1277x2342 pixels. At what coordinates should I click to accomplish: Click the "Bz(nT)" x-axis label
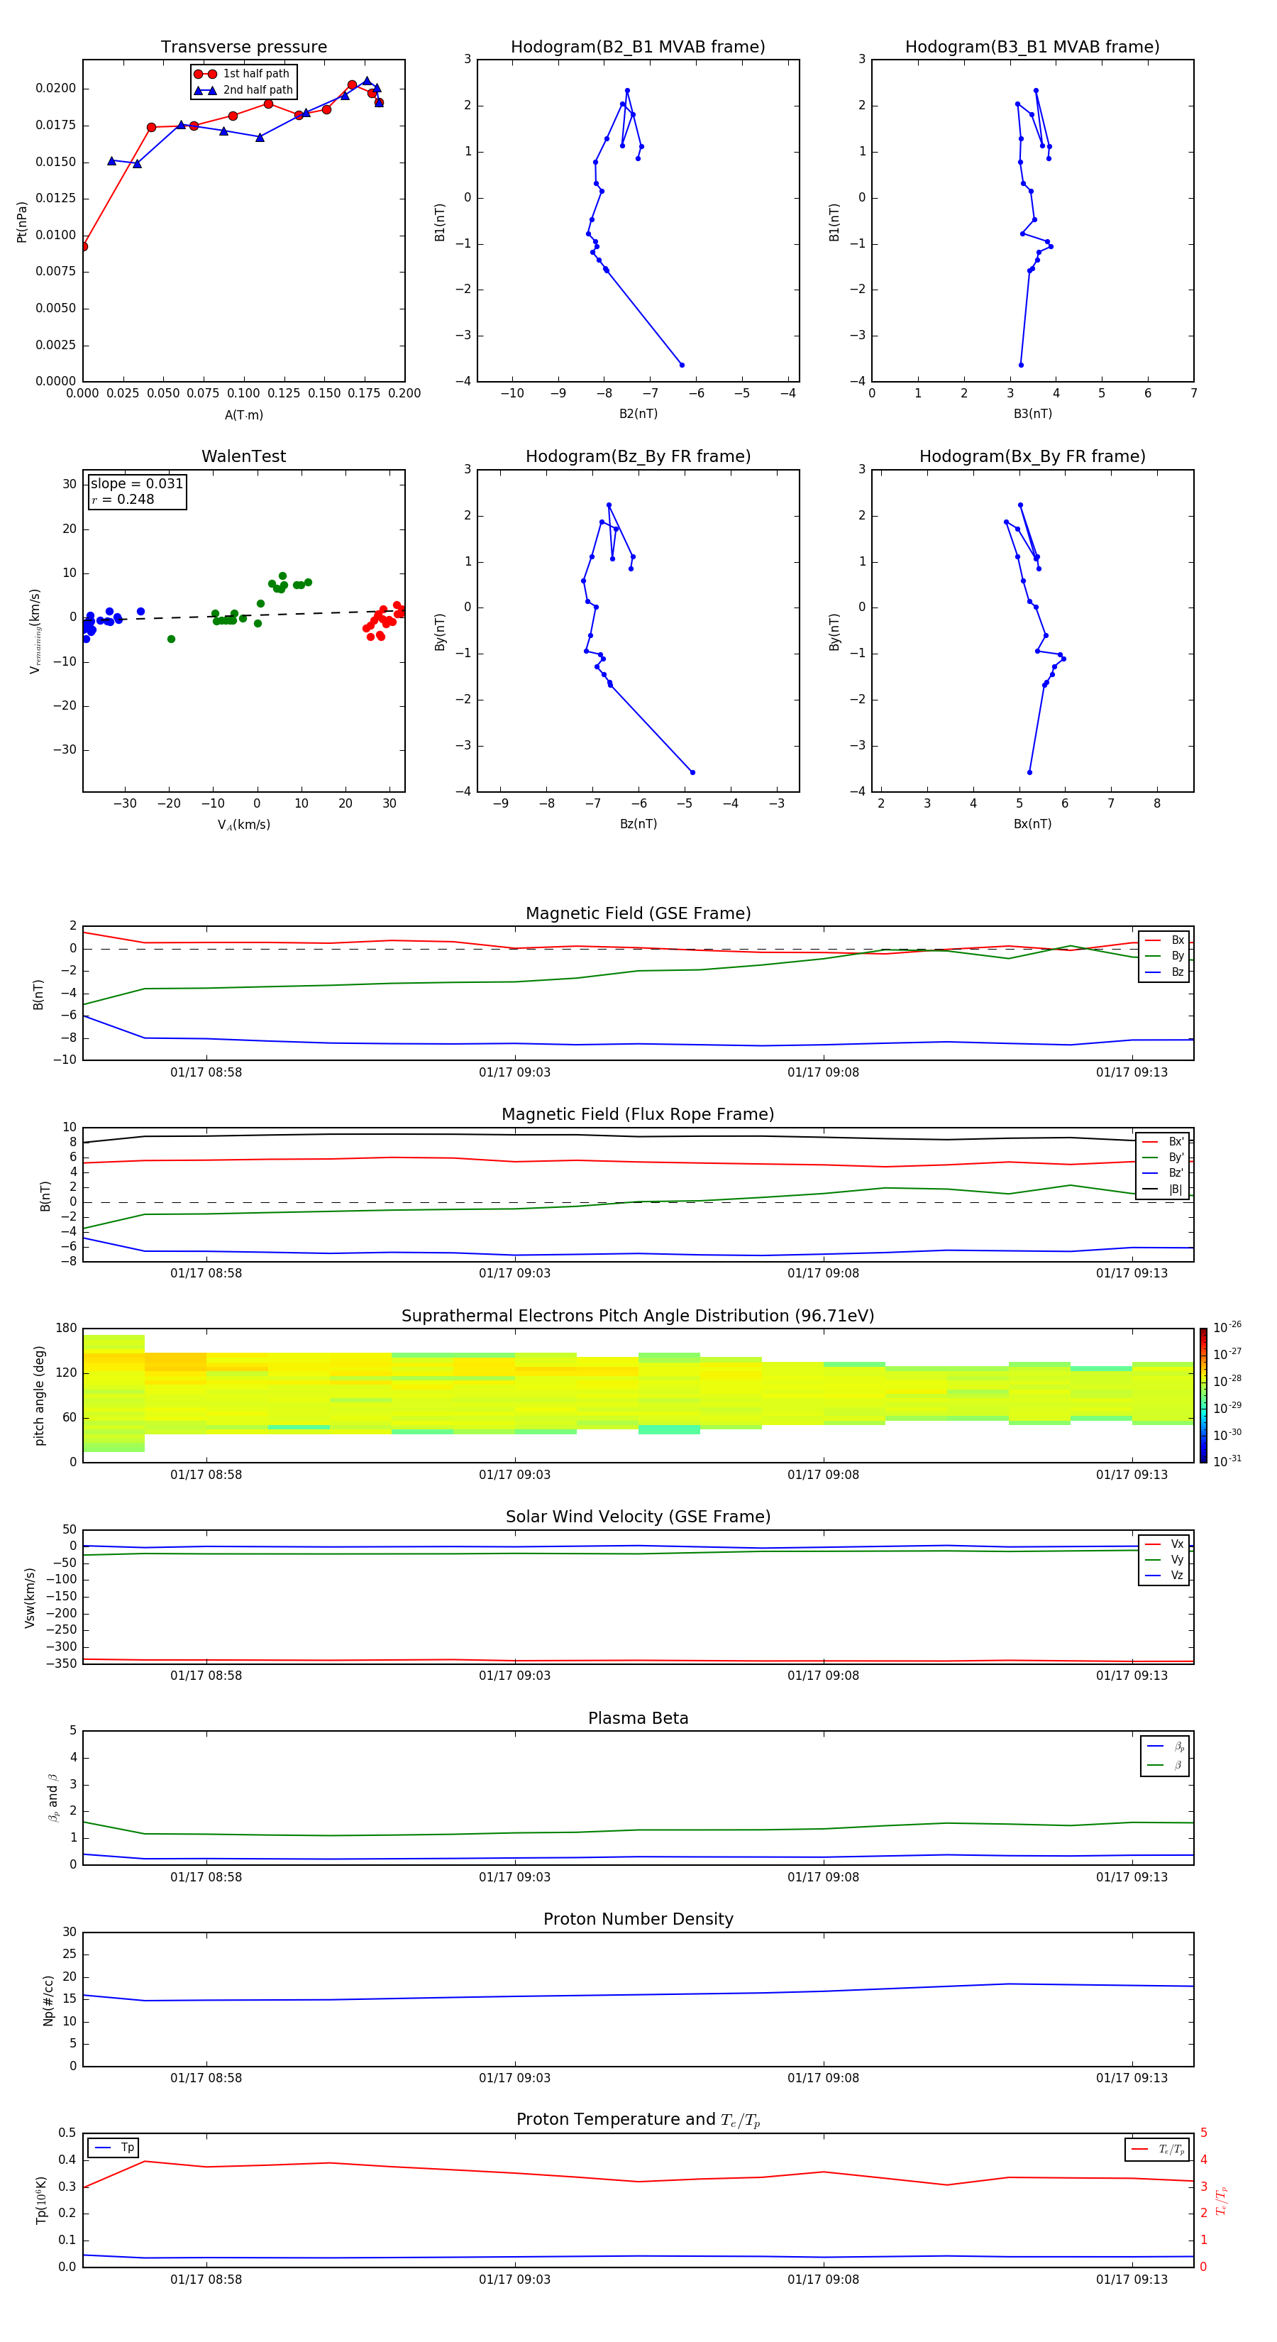tap(638, 824)
